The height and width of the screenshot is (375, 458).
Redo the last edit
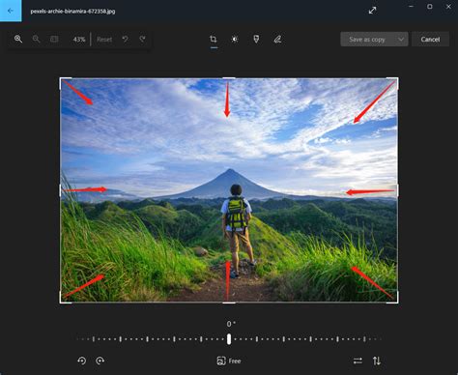coord(142,40)
